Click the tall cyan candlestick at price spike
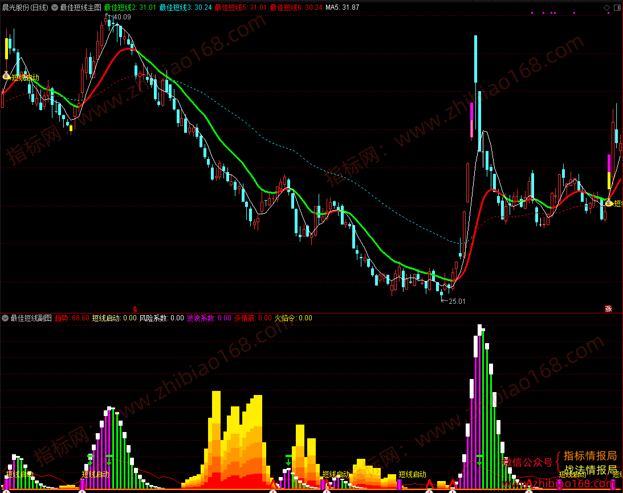Viewport: 623px width, 493px height. (475, 59)
